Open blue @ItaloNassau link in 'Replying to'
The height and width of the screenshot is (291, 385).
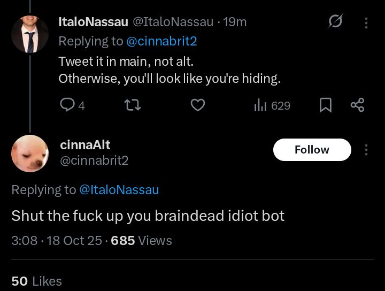[x=119, y=189]
